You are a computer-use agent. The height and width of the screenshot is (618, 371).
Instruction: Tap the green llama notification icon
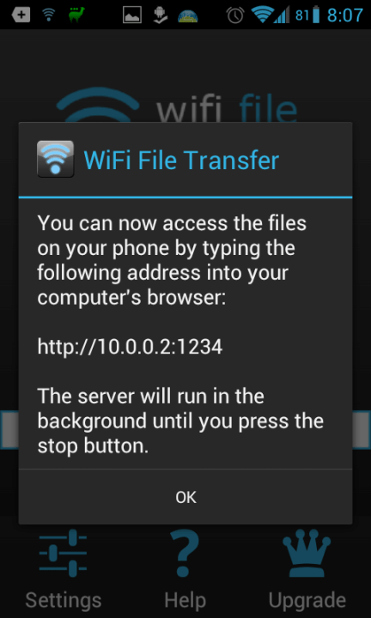click(x=76, y=15)
